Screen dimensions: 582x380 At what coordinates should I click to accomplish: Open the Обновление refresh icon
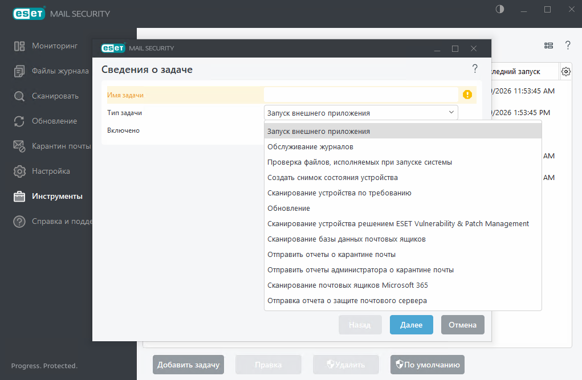click(x=19, y=121)
